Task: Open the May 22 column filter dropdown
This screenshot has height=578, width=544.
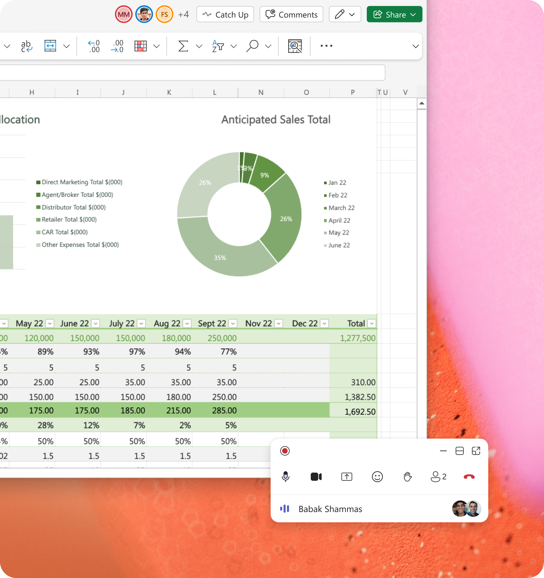Action: pos(50,323)
